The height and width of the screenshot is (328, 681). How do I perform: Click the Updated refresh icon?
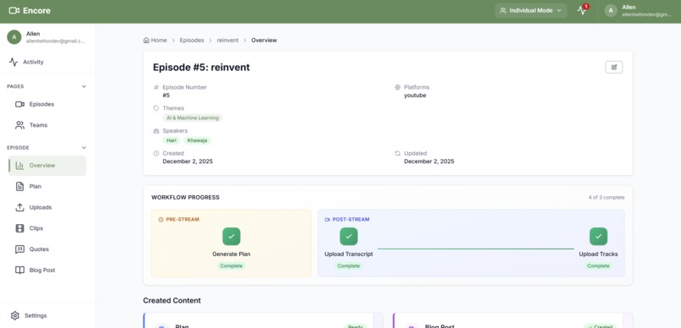(x=397, y=153)
